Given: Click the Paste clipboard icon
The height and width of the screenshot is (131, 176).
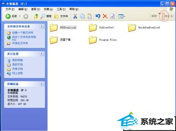Looking at the screenshot, I should 89,16.
